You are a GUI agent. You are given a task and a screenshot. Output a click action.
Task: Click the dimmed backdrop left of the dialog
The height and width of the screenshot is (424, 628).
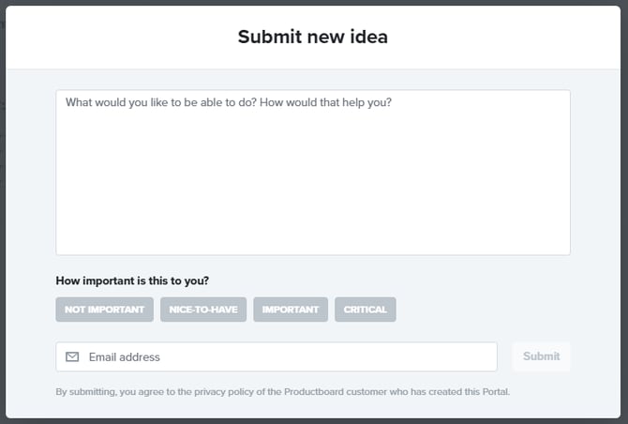pos(2,235)
